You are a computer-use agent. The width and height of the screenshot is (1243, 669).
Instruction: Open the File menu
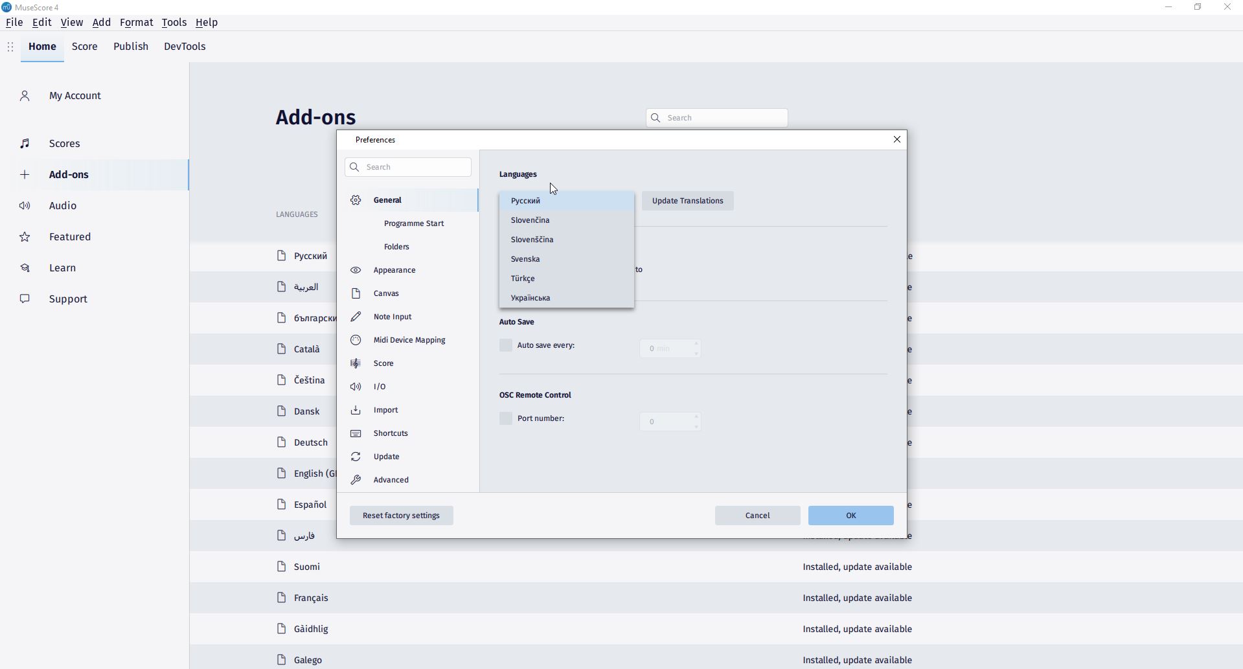point(14,23)
